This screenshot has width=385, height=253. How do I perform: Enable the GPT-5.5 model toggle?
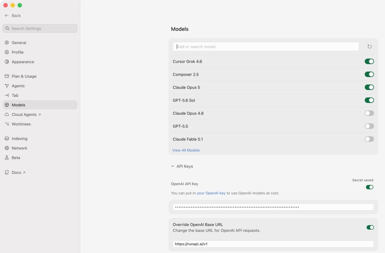pyautogui.click(x=369, y=126)
